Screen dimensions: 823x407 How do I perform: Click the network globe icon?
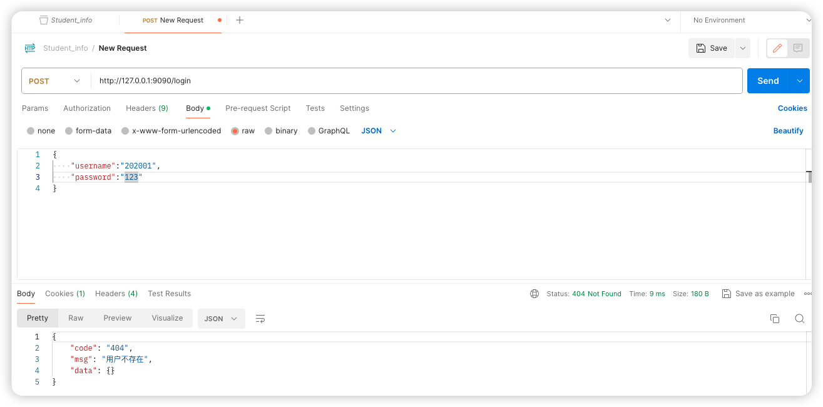534,294
